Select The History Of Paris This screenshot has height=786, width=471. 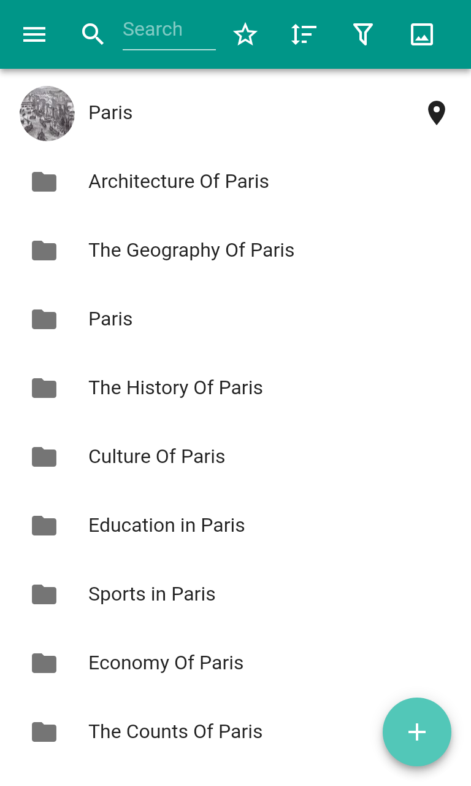(x=175, y=388)
